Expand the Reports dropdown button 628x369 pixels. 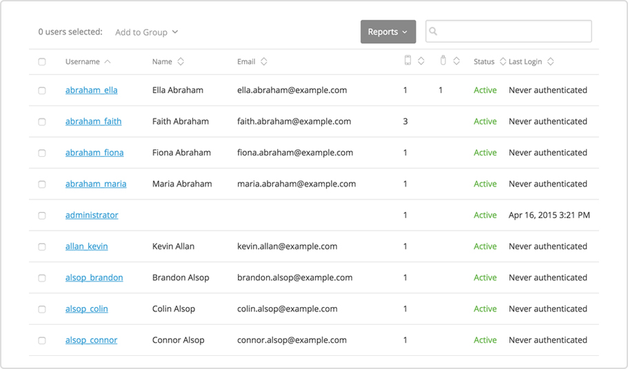[387, 32]
